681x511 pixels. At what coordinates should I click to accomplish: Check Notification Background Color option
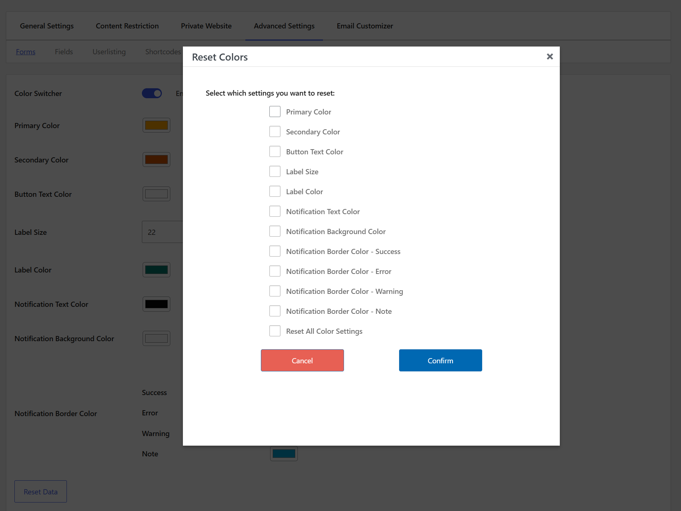pos(275,231)
